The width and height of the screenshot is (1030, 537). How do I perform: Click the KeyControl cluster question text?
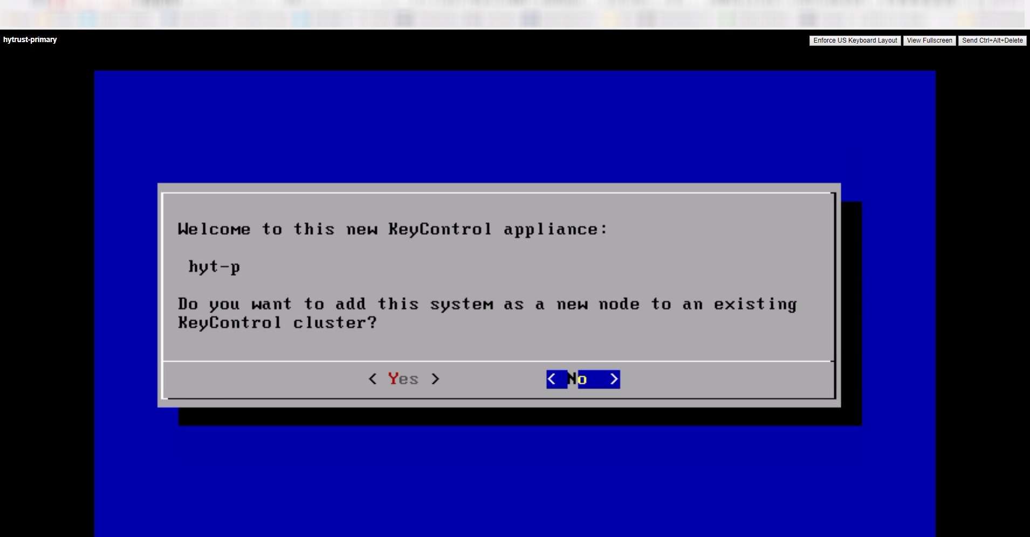(487, 313)
